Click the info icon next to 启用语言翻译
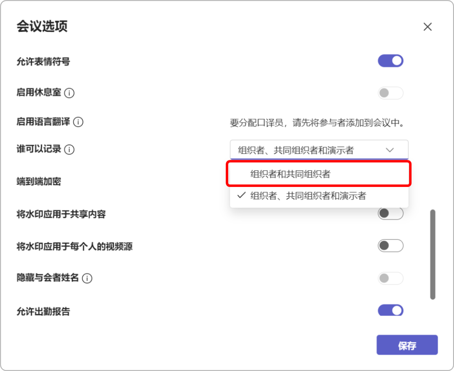The width and height of the screenshot is (454, 371). [78, 122]
